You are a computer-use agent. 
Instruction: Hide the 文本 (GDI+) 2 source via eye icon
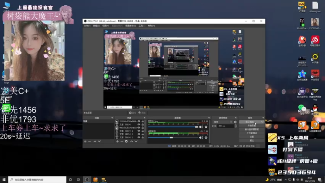tap(139, 137)
